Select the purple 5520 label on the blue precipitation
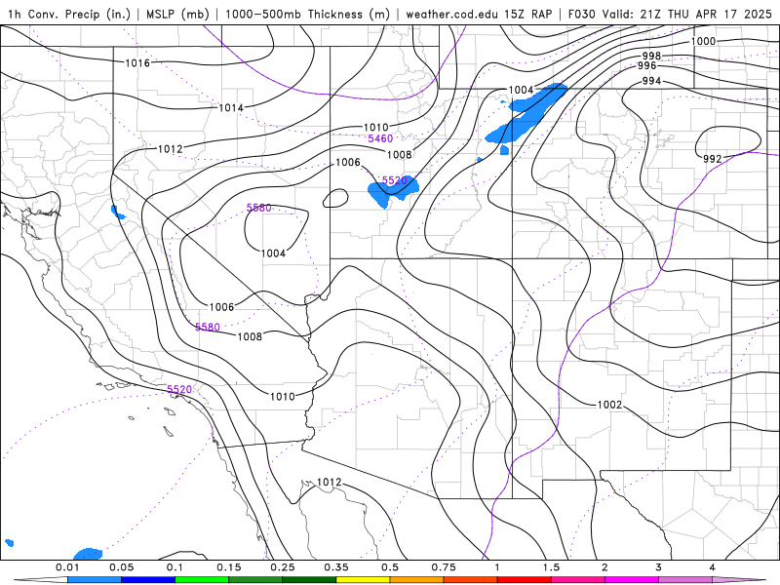This screenshot has height=585, width=780. [x=395, y=180]
